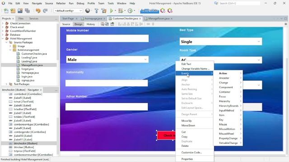Collapse the Hotel Management project node

(3, 39)
